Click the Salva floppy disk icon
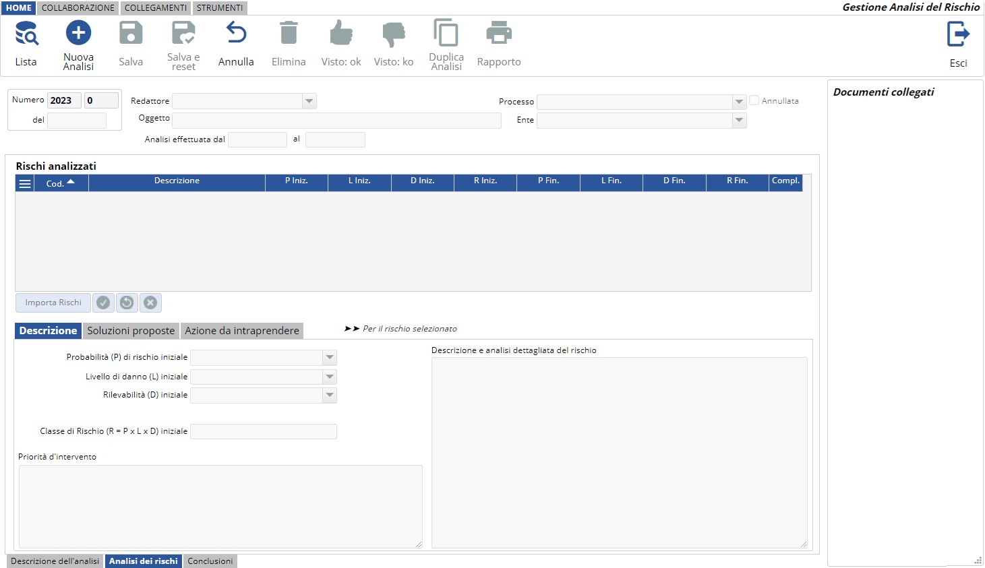Viewport: 985px width, 568px height. point(131,33)
